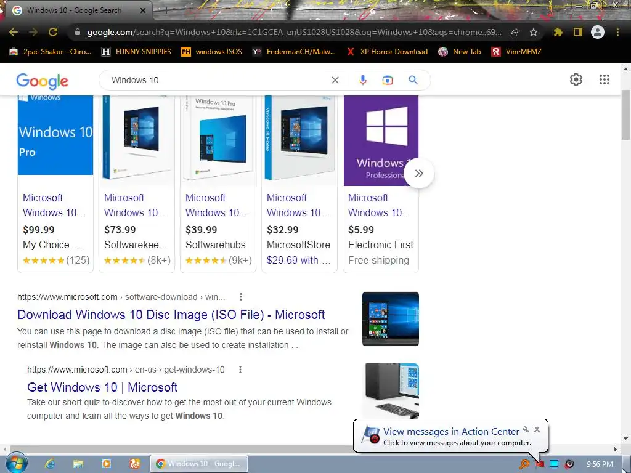Click the vertical scrollbar thumb
The width and height of the screenshot is (631, 473).
tap(625, 115)
